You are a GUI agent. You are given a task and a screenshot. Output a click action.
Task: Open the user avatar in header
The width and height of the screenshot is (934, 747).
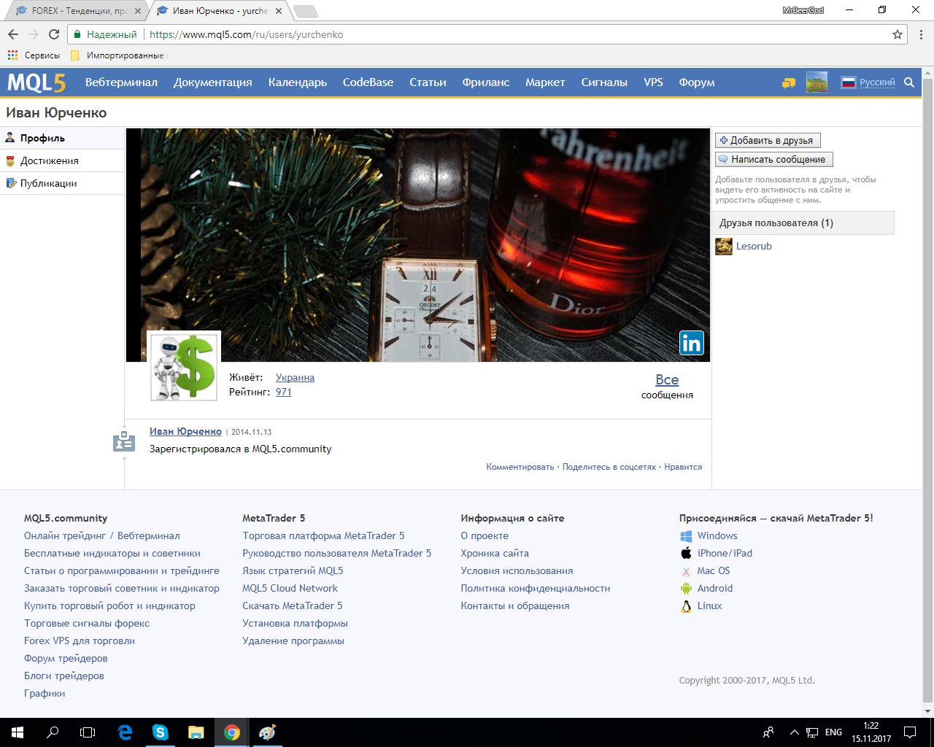(817, 82)
